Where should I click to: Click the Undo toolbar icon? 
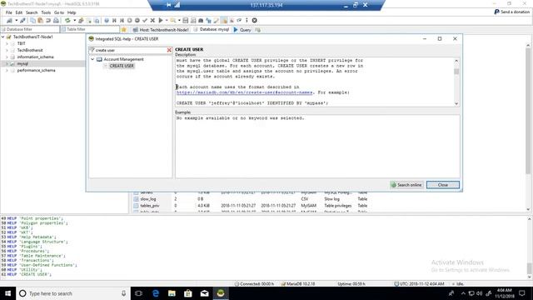pyautogui.click(x=48, y=20)
